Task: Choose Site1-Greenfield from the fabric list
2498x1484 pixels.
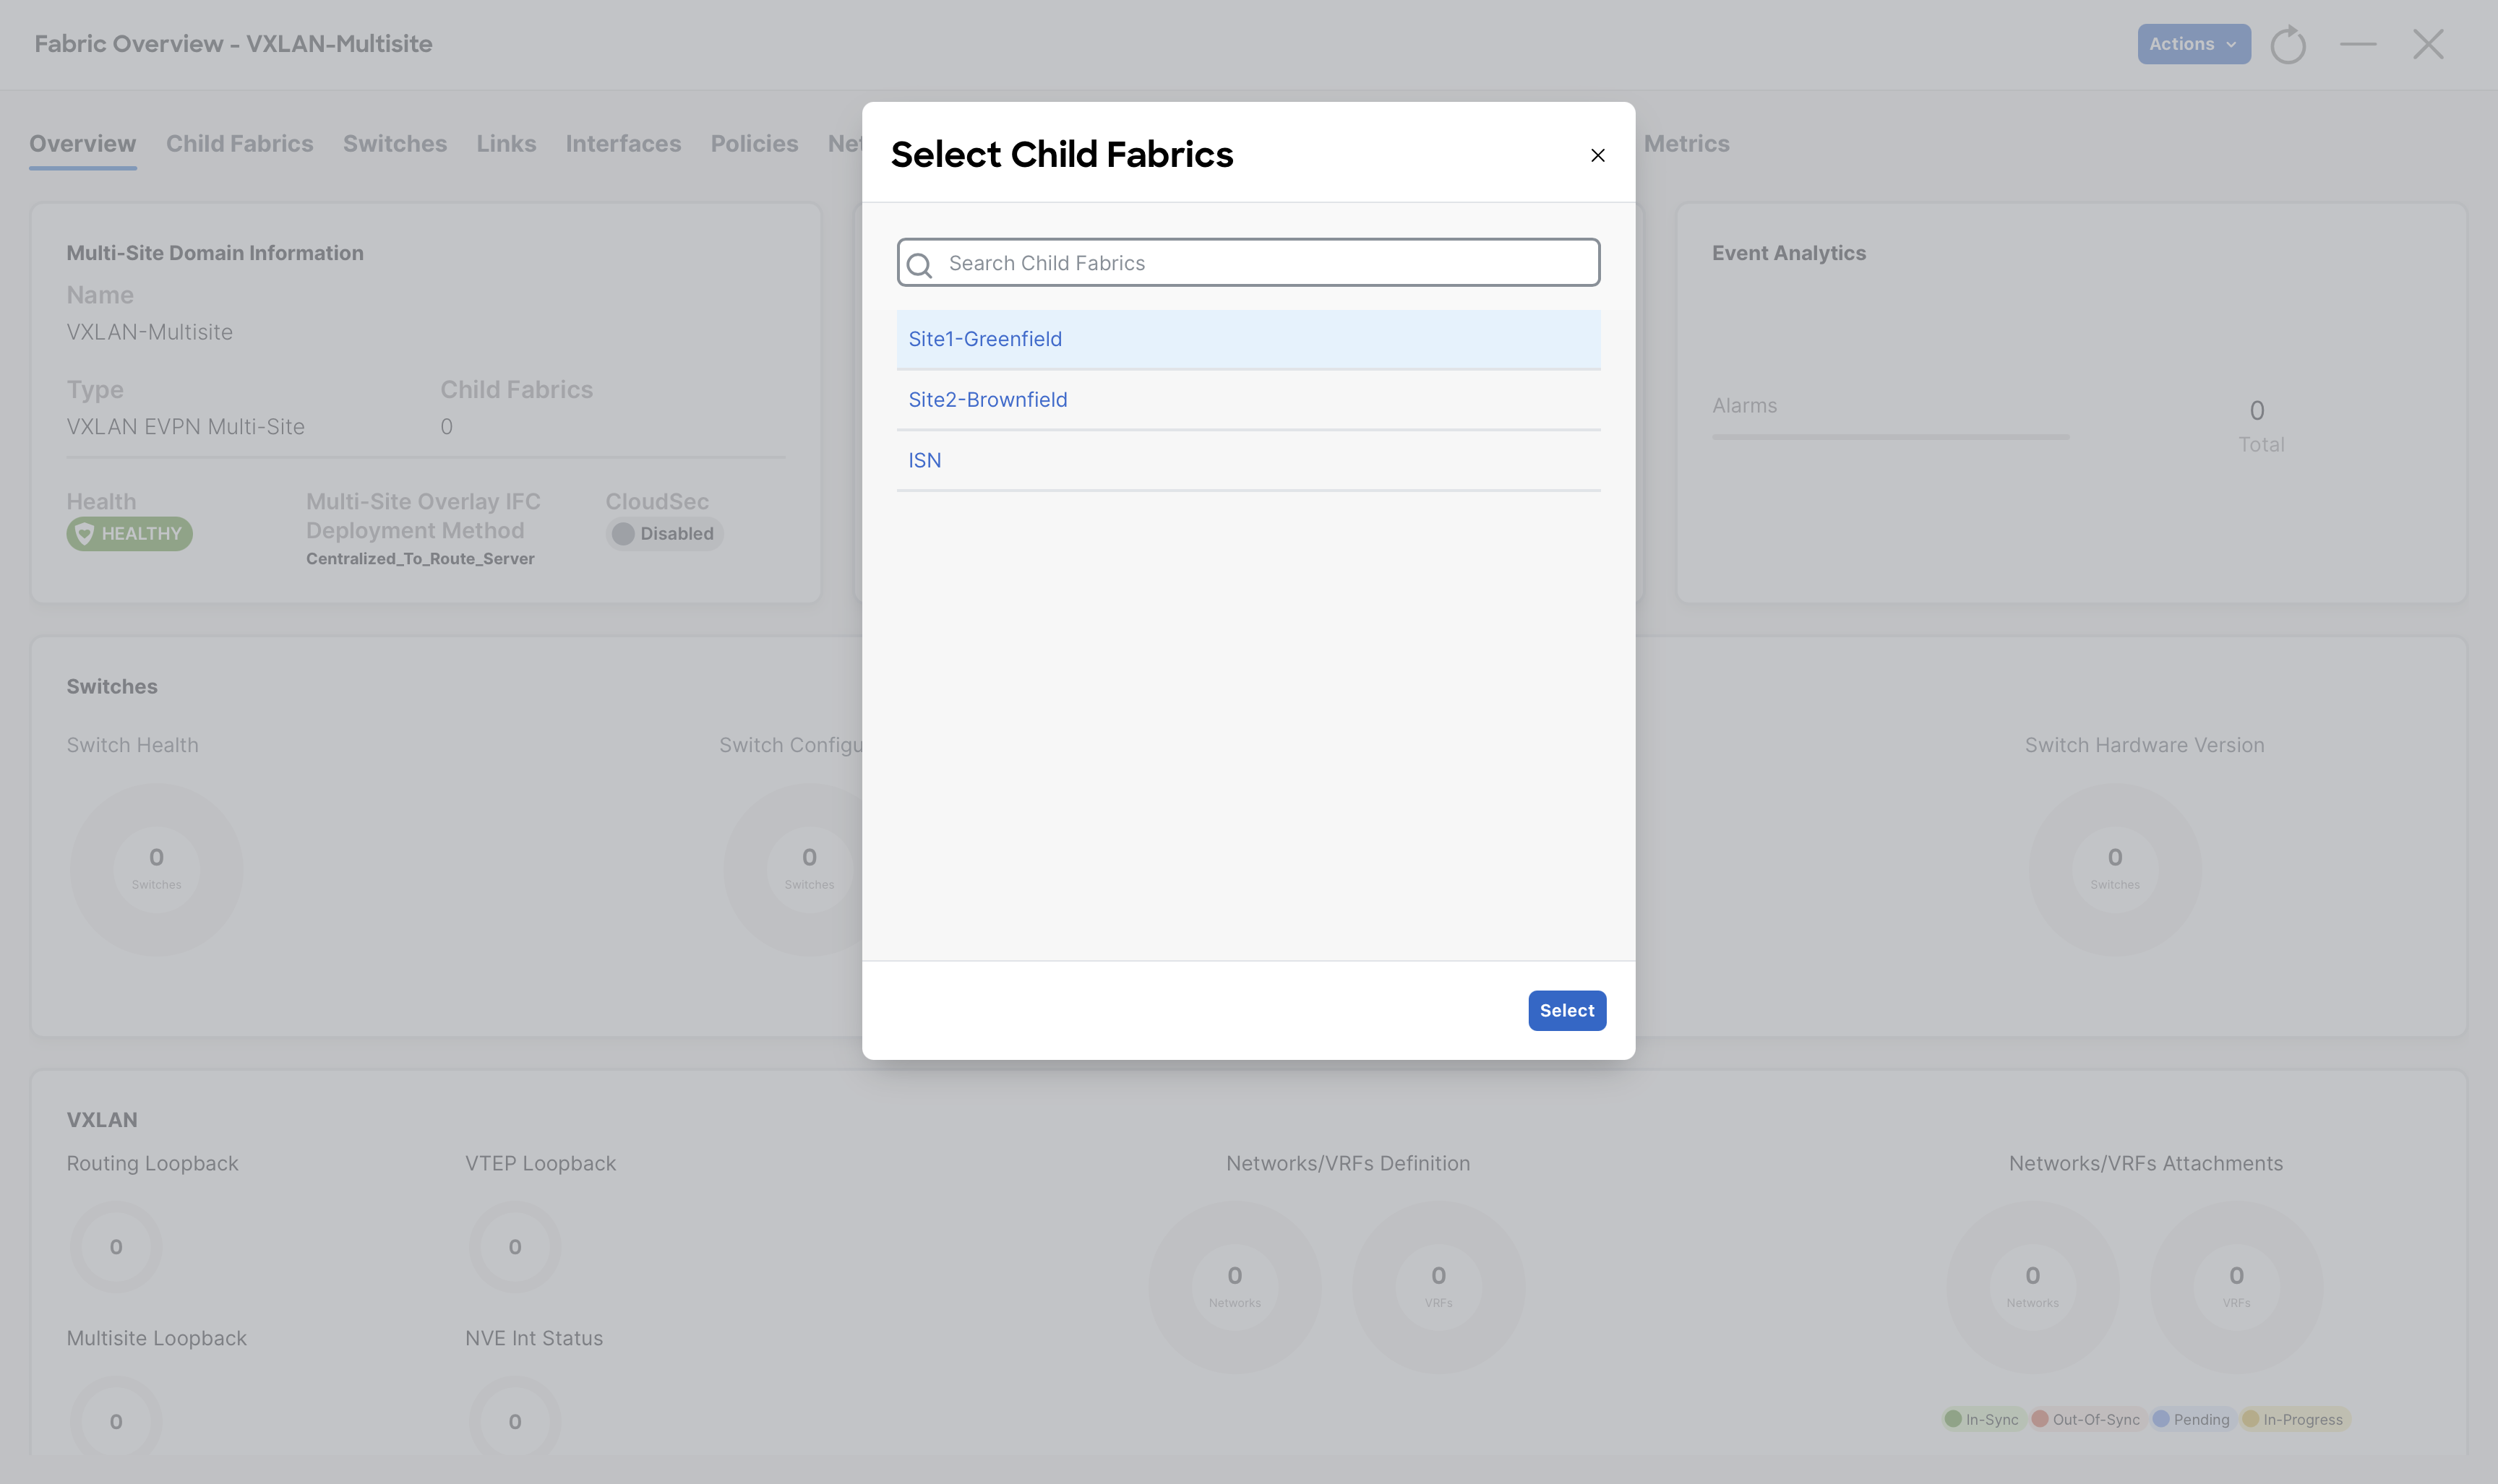Action: [1248, 339]
